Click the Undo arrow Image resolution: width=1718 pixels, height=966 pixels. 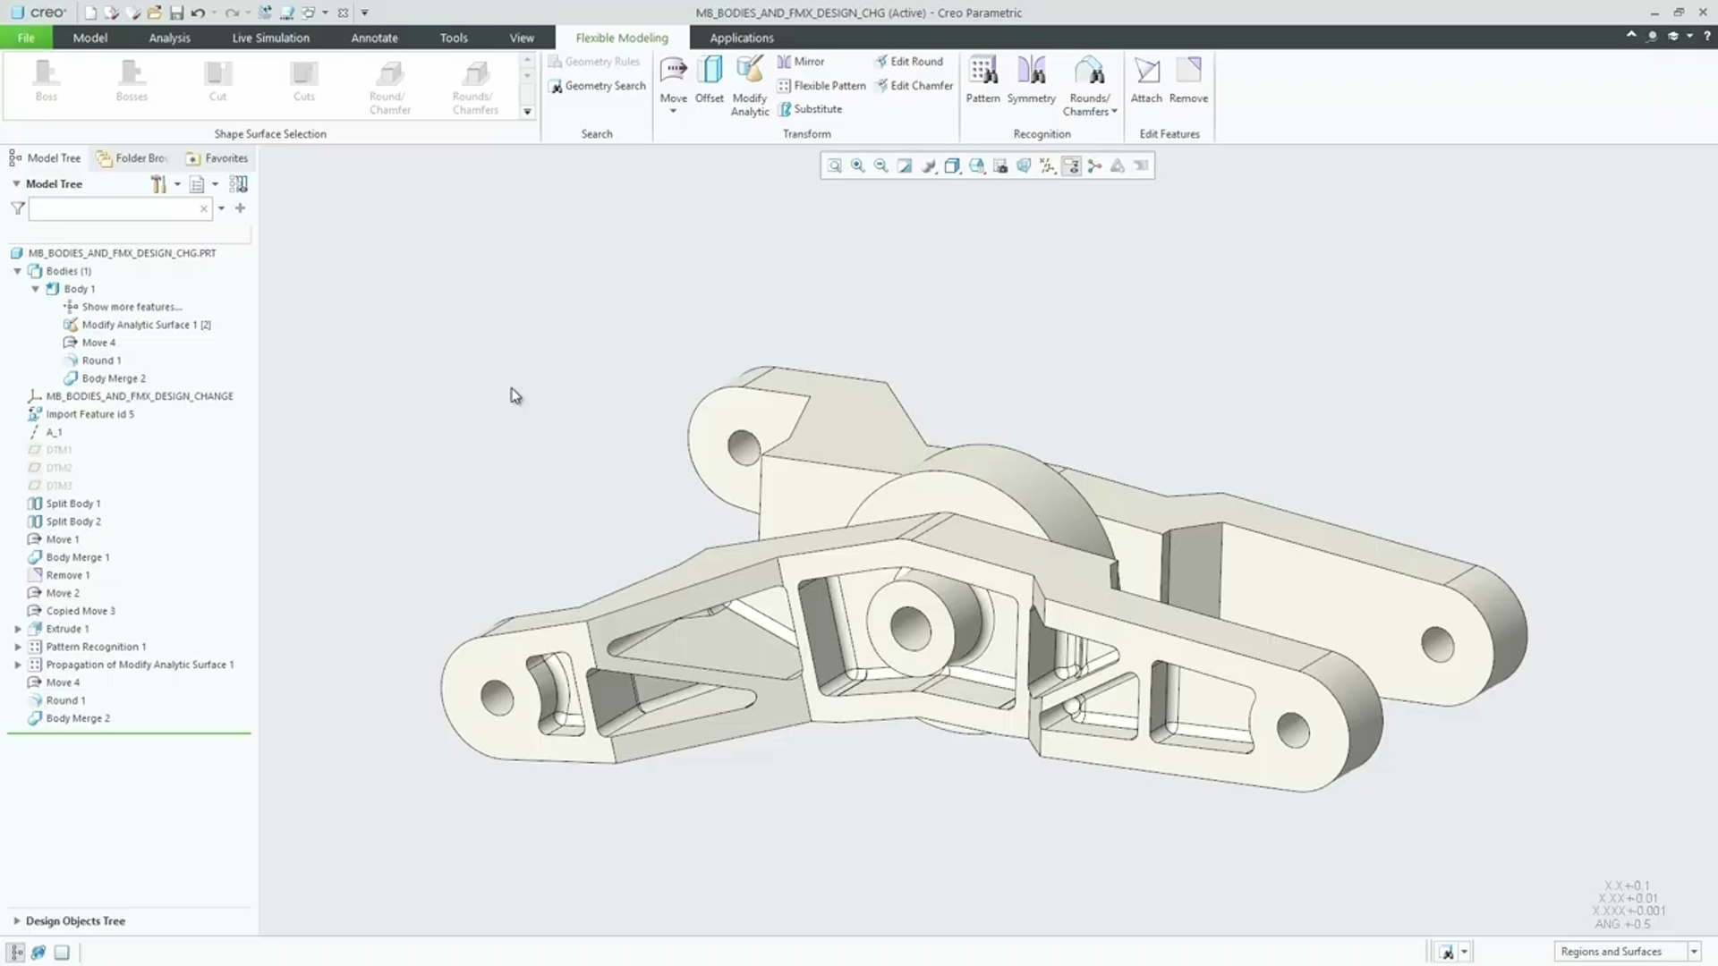(x=198, y=13)
